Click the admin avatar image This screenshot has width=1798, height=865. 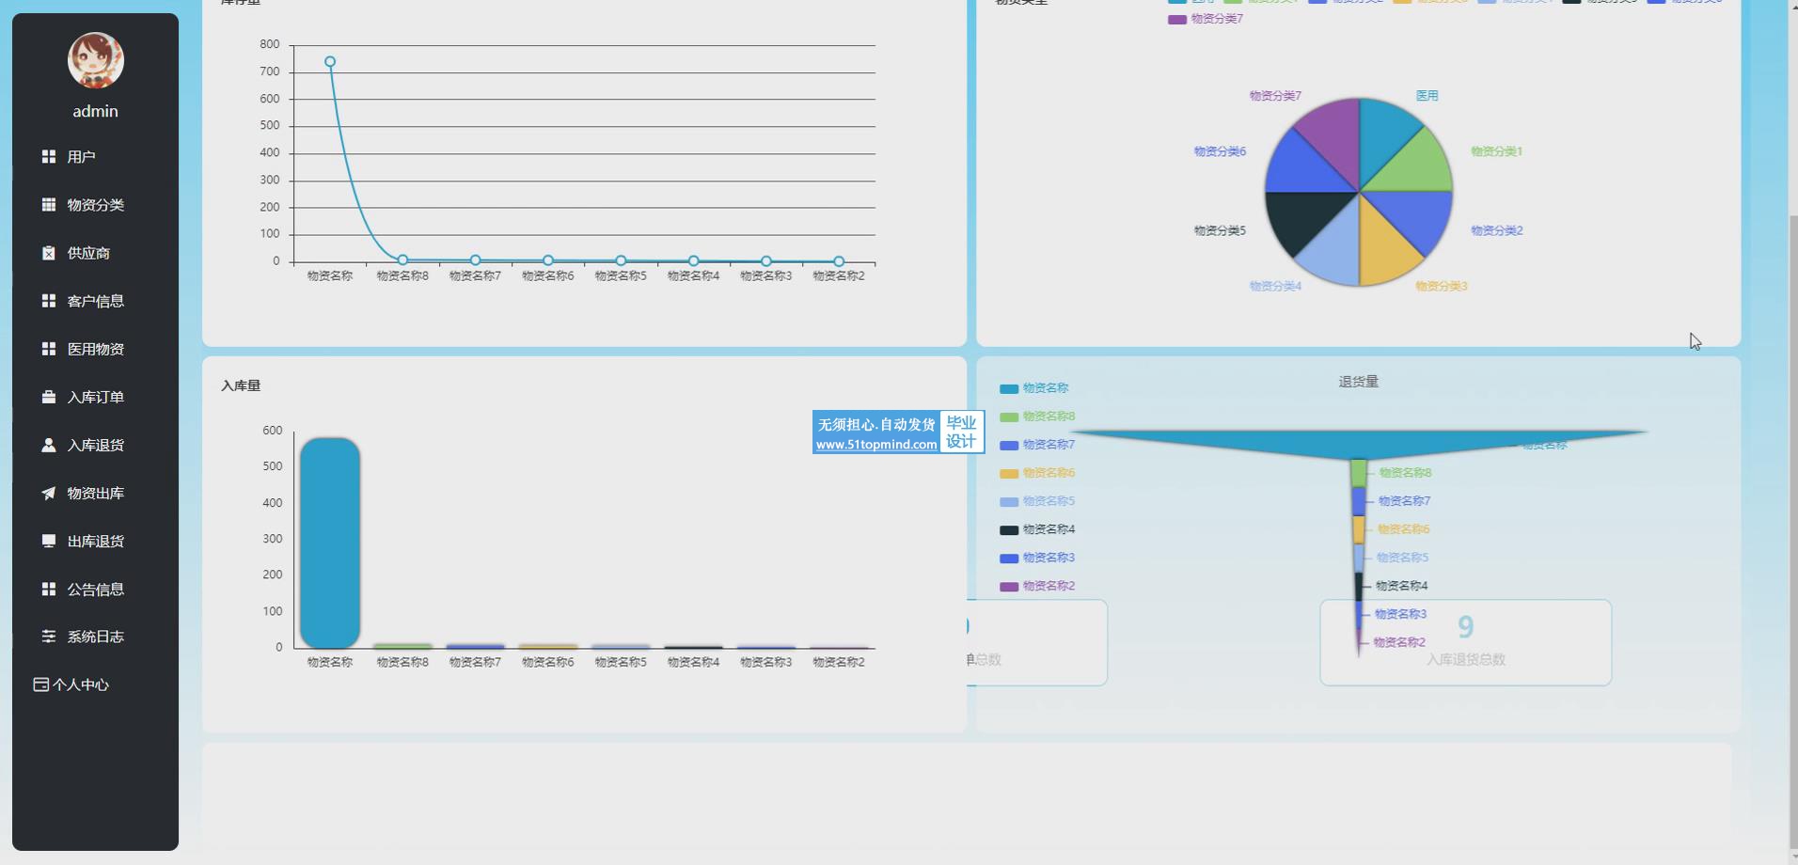[95, 60]
